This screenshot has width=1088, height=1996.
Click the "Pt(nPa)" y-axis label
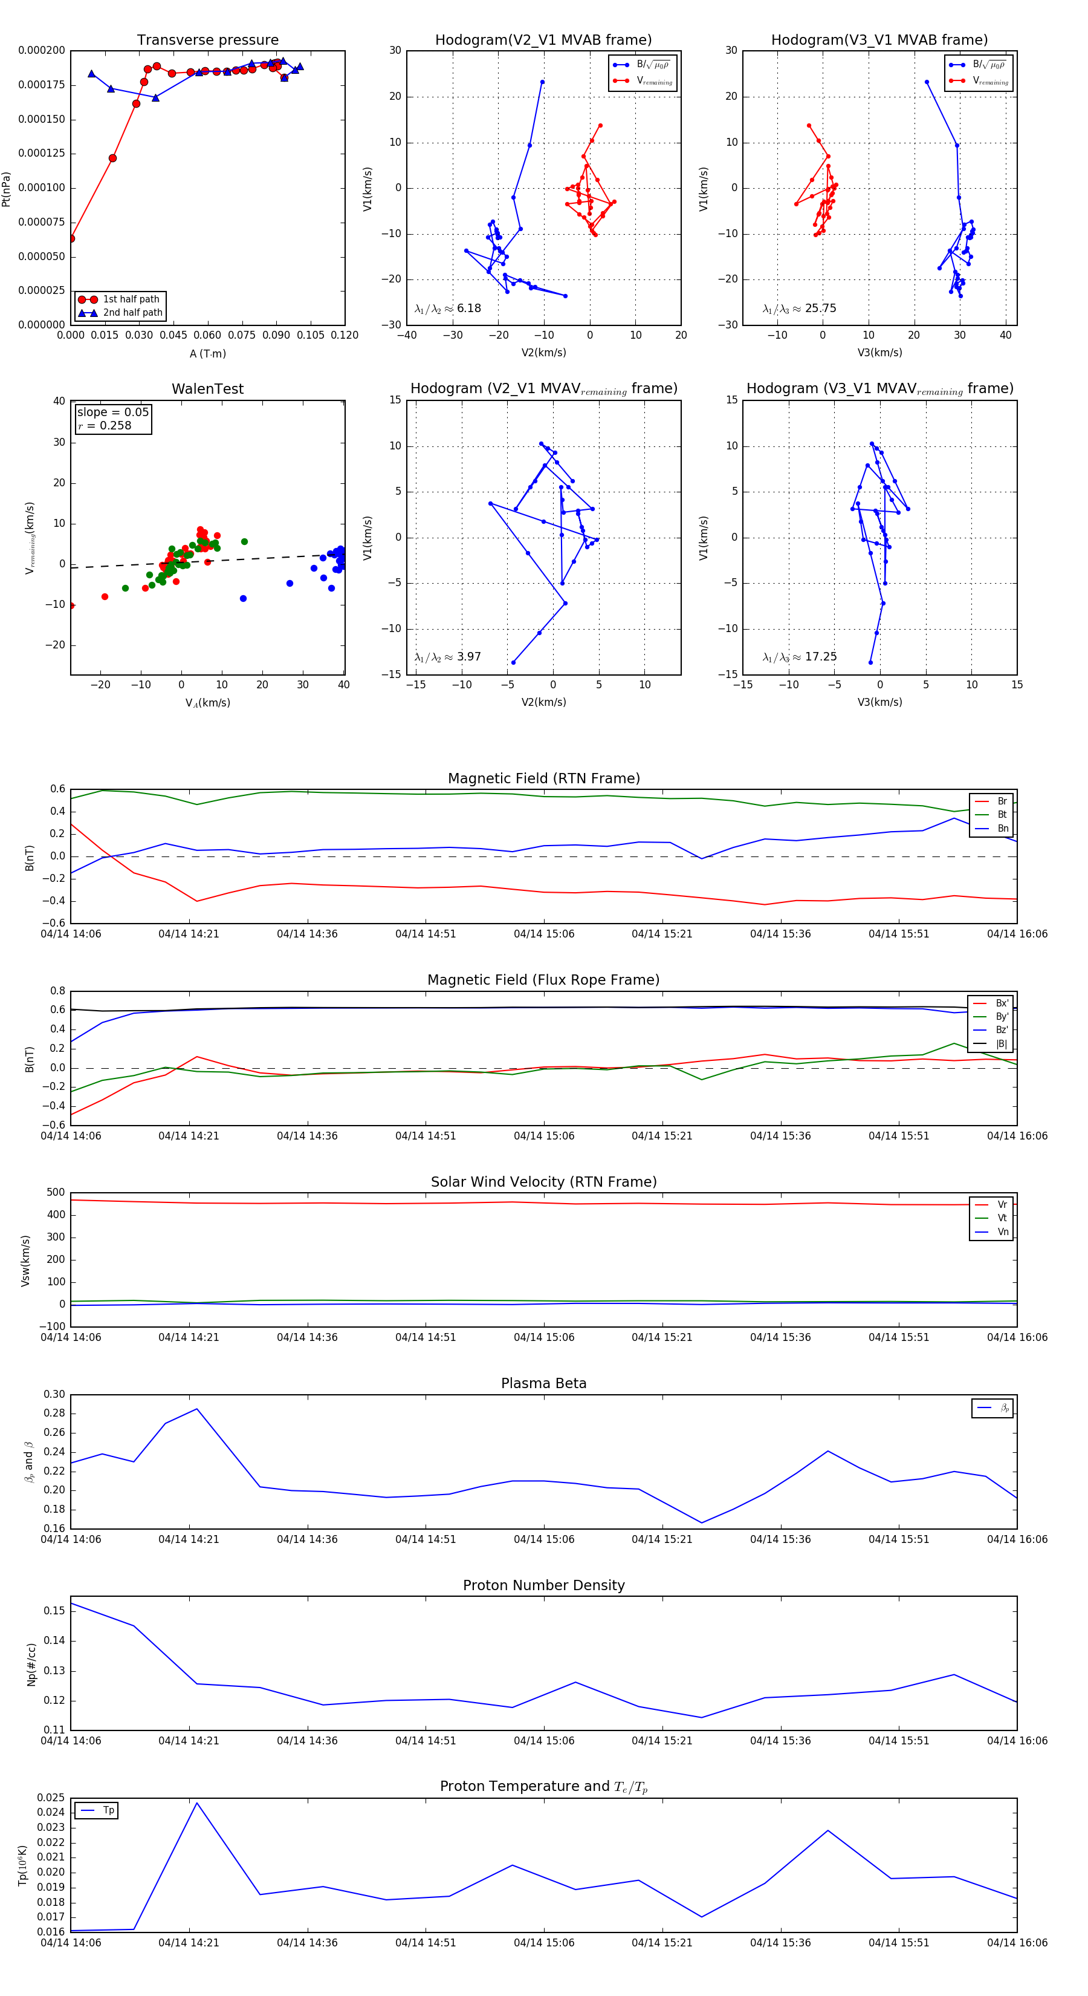click(x=6, y=188)
